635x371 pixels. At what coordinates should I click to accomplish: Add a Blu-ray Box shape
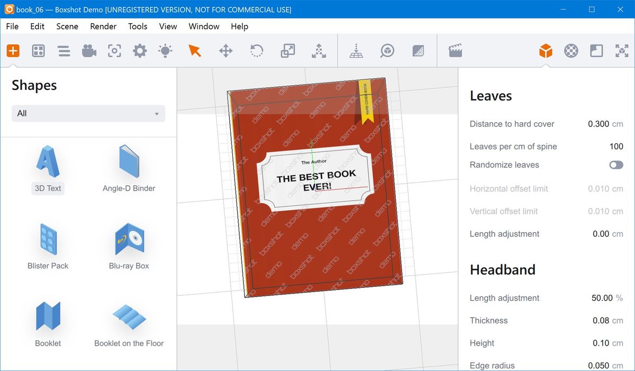coord(129,246)
